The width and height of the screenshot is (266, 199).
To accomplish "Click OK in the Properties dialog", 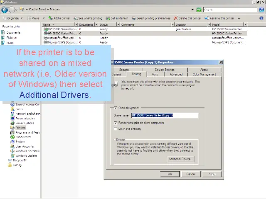I will pyautogui.click(x=170, y=174).
